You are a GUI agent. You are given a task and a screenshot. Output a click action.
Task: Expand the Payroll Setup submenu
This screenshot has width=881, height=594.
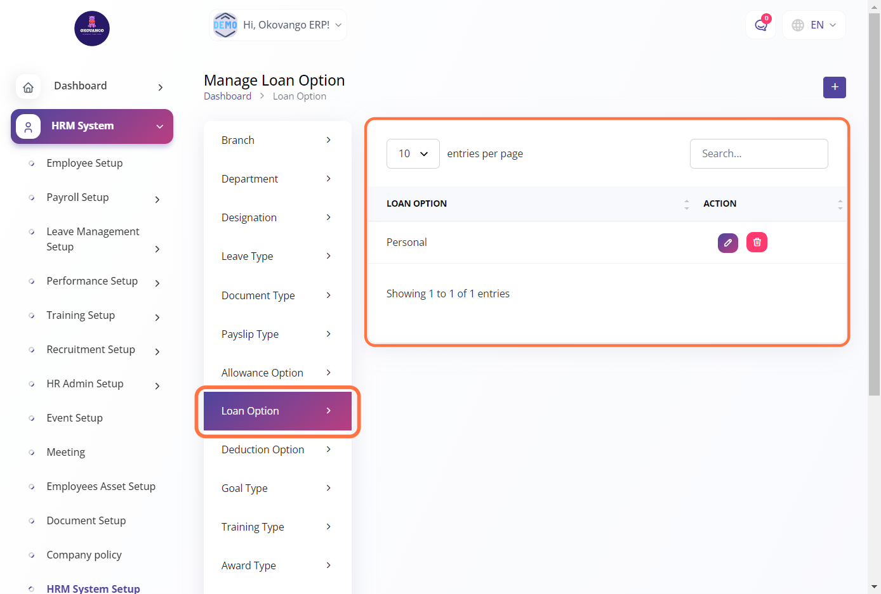[x=157, y=200]
